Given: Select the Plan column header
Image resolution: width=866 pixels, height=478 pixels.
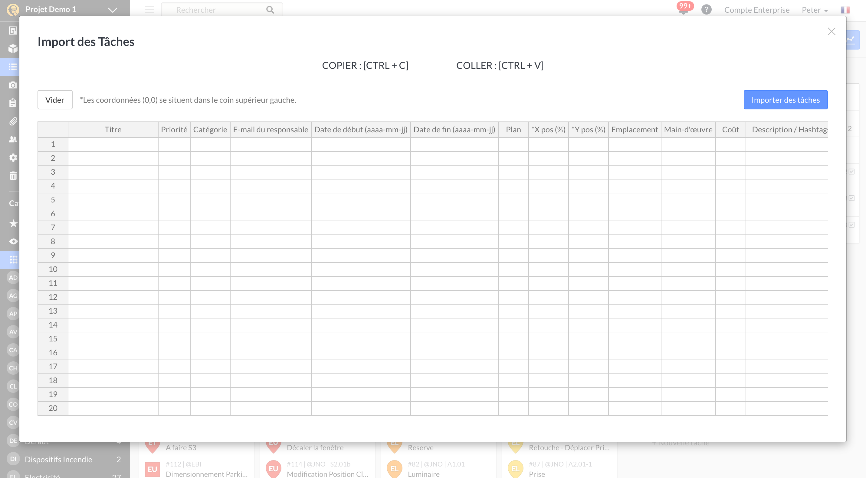Looking at the screenshot, I should tap(513, 130).
